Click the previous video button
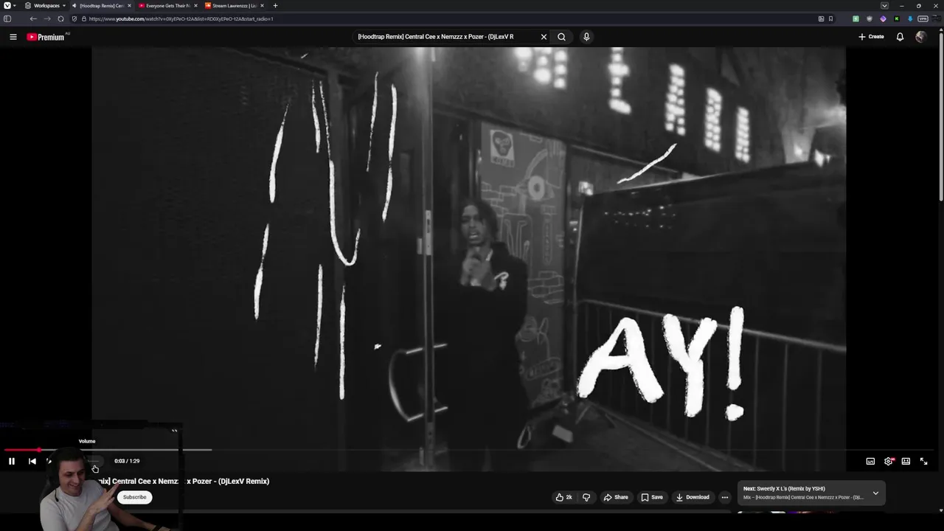Screen dimensions: 944x531 tap(32, 461)
